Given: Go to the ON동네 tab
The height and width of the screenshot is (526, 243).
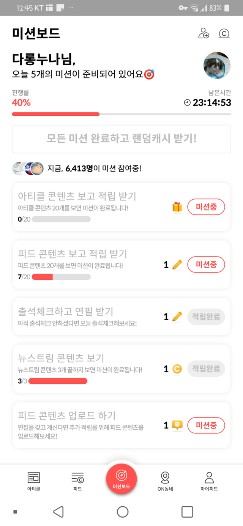Looking at the screenshot, I should pos(165,481).
